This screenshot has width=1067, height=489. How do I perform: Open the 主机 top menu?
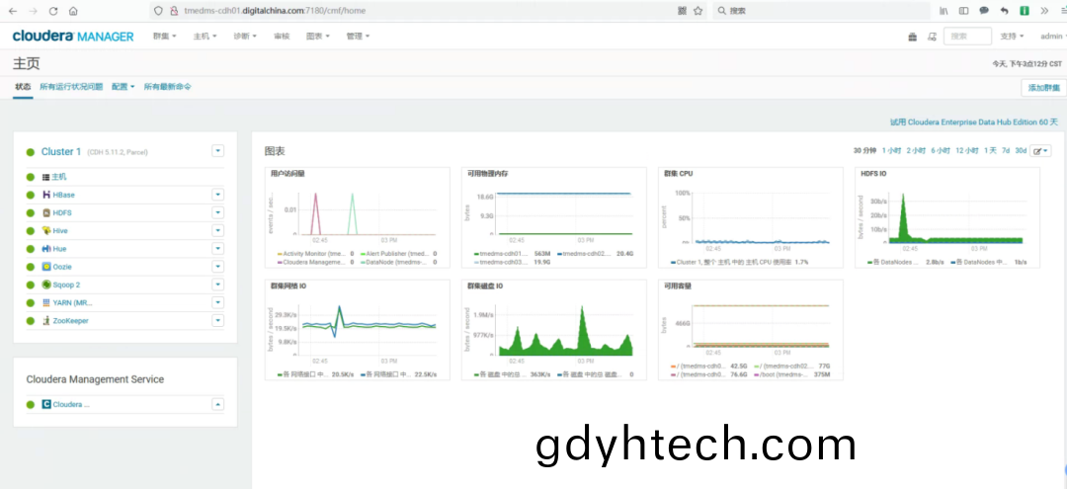tap(205, 36)
